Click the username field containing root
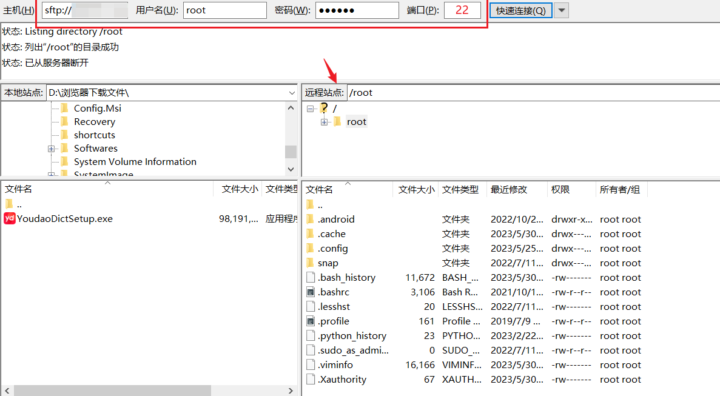Image resolution: width=720 pixels, height=396 pixels. pos(224,10)
